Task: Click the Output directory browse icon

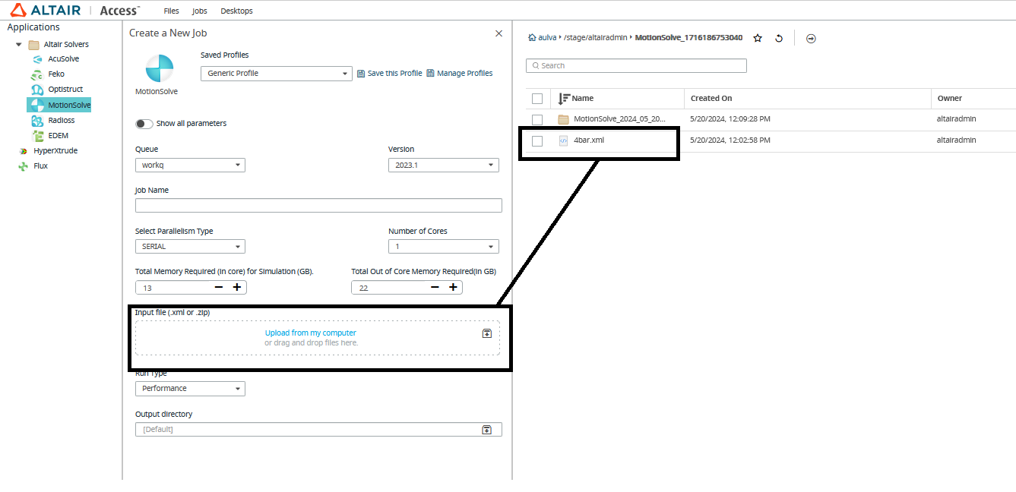Action: coord(486,430)
